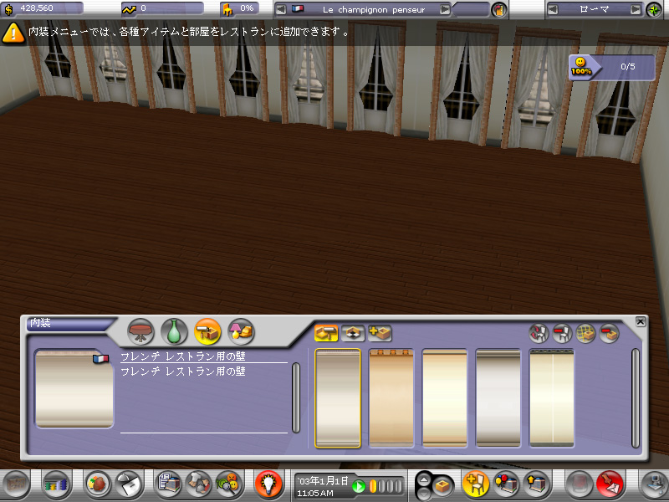Click the large wall preview thumbnail

(74, 389)
